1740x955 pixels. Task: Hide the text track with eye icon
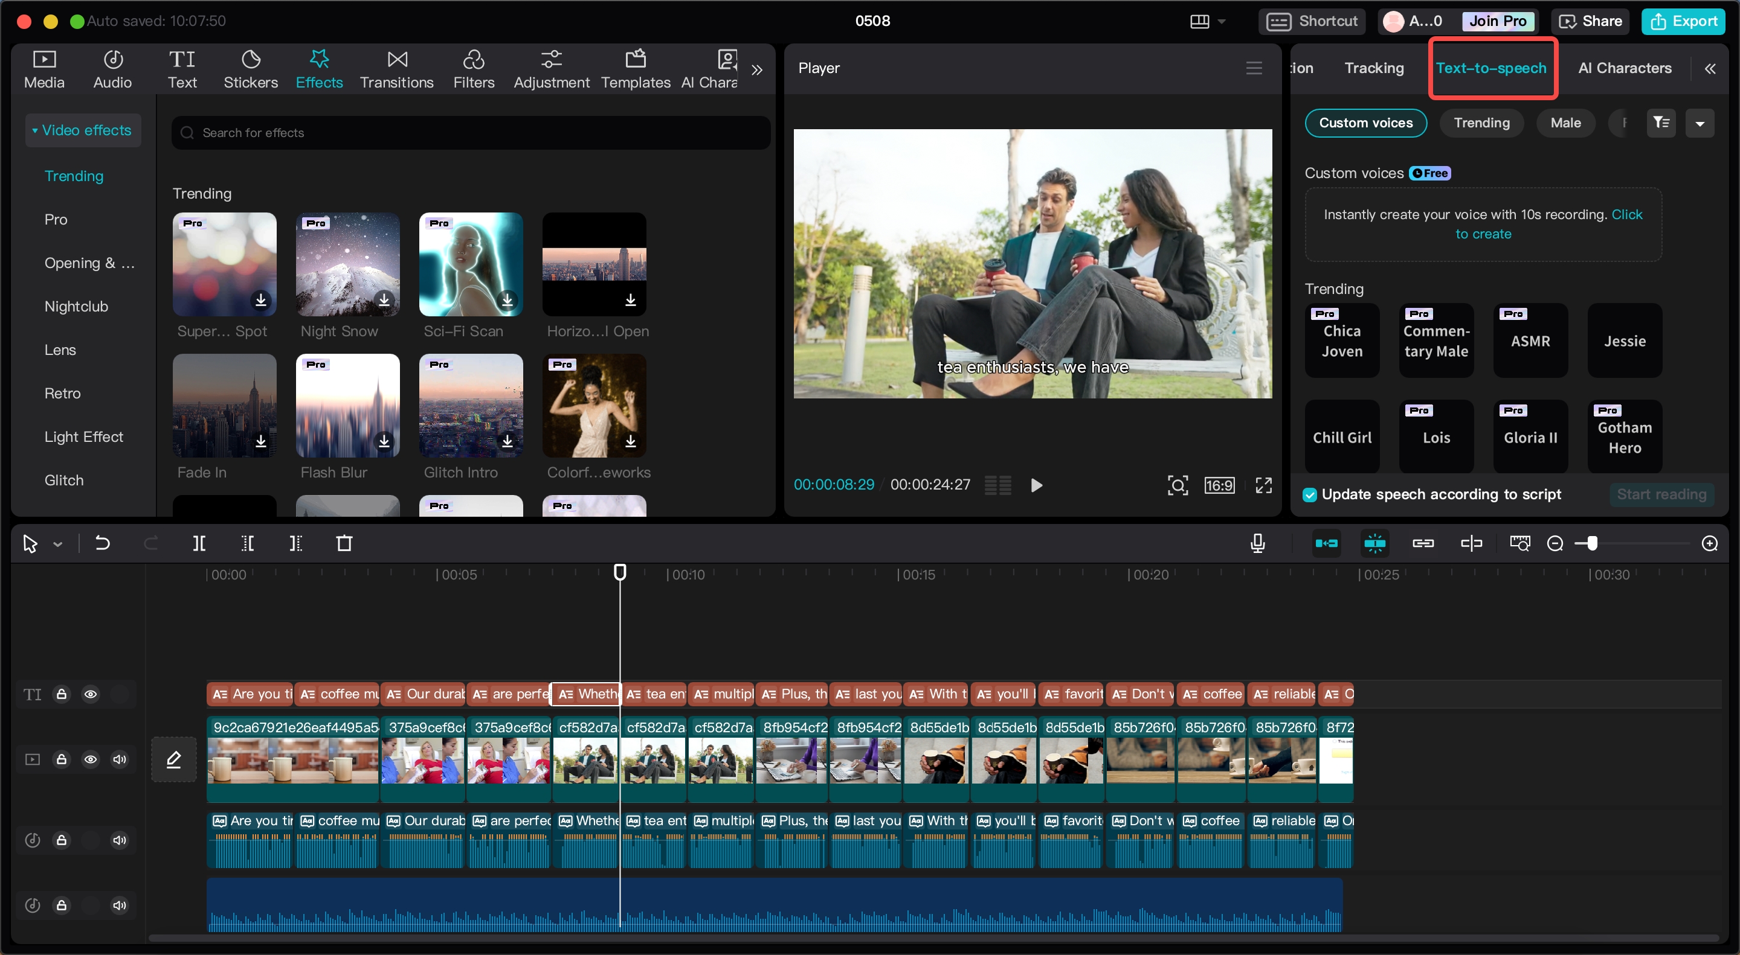91,694
